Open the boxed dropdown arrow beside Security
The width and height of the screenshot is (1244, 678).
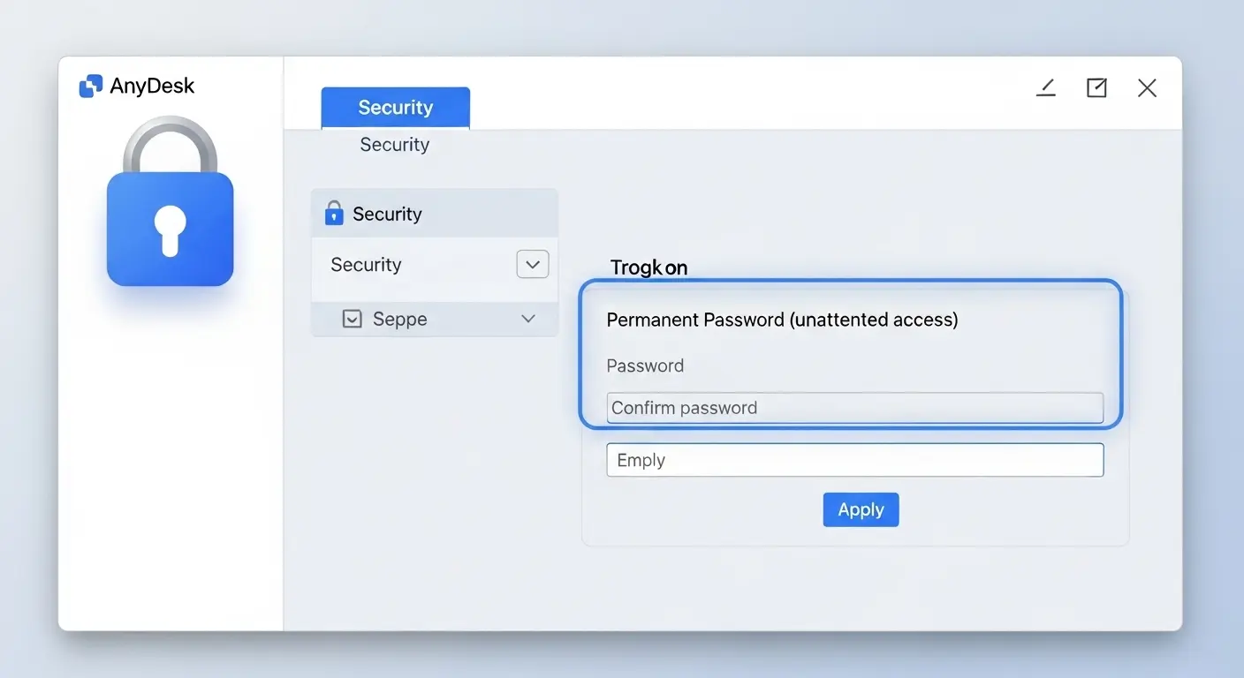click(533, 264)
